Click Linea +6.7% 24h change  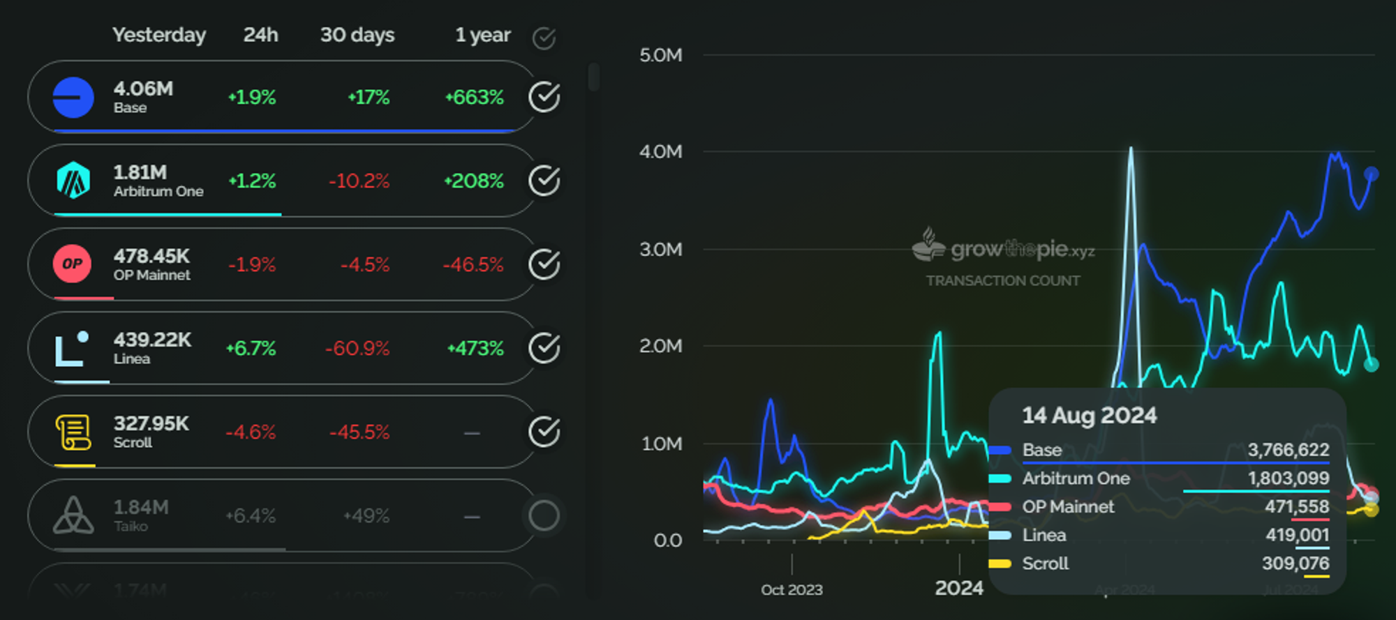pyautogui.click(x=251, y=349)
